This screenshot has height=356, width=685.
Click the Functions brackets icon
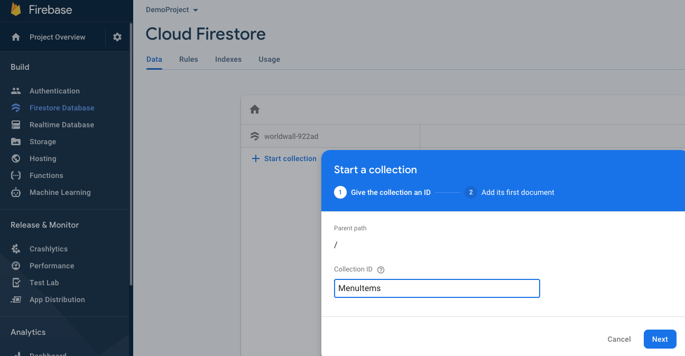click(x=16, y=175)
